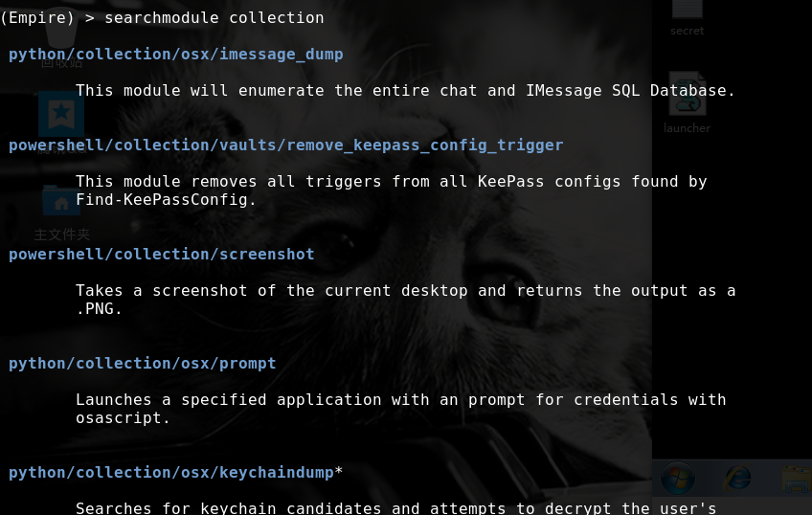Image resolution: width=812 pixels, height=515 pixels.
Task: Click the .PNG description line
Action: click(99, 308)
